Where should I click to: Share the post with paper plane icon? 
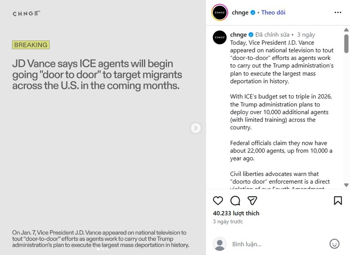point(253,200)
